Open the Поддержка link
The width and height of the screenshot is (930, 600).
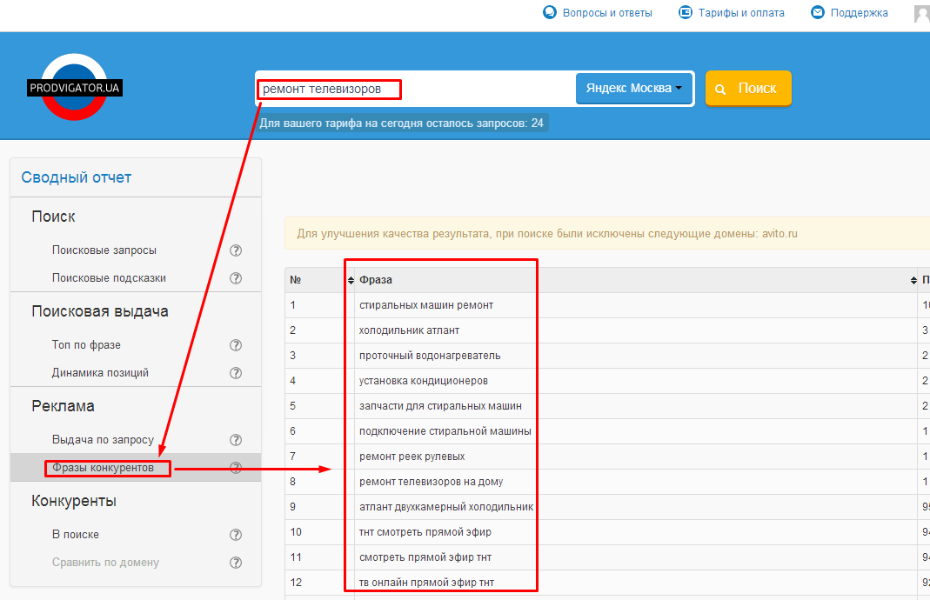click(859, 13)
